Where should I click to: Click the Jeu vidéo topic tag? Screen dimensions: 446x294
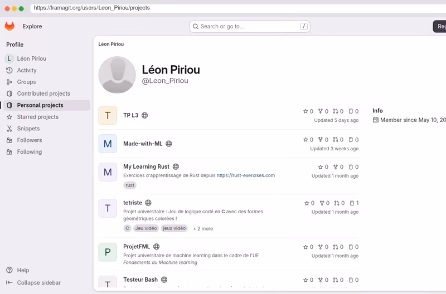point(146,228)
